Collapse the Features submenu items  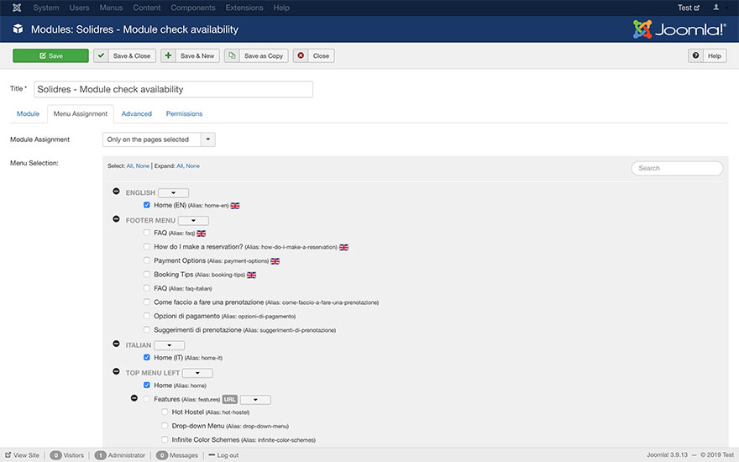pos(134,399)
